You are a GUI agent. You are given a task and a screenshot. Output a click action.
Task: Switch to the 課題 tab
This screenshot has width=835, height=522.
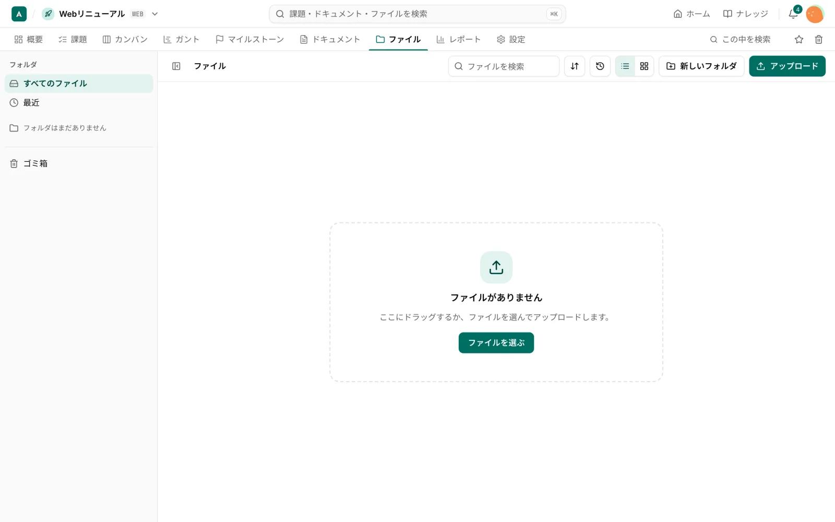point(73,39)
